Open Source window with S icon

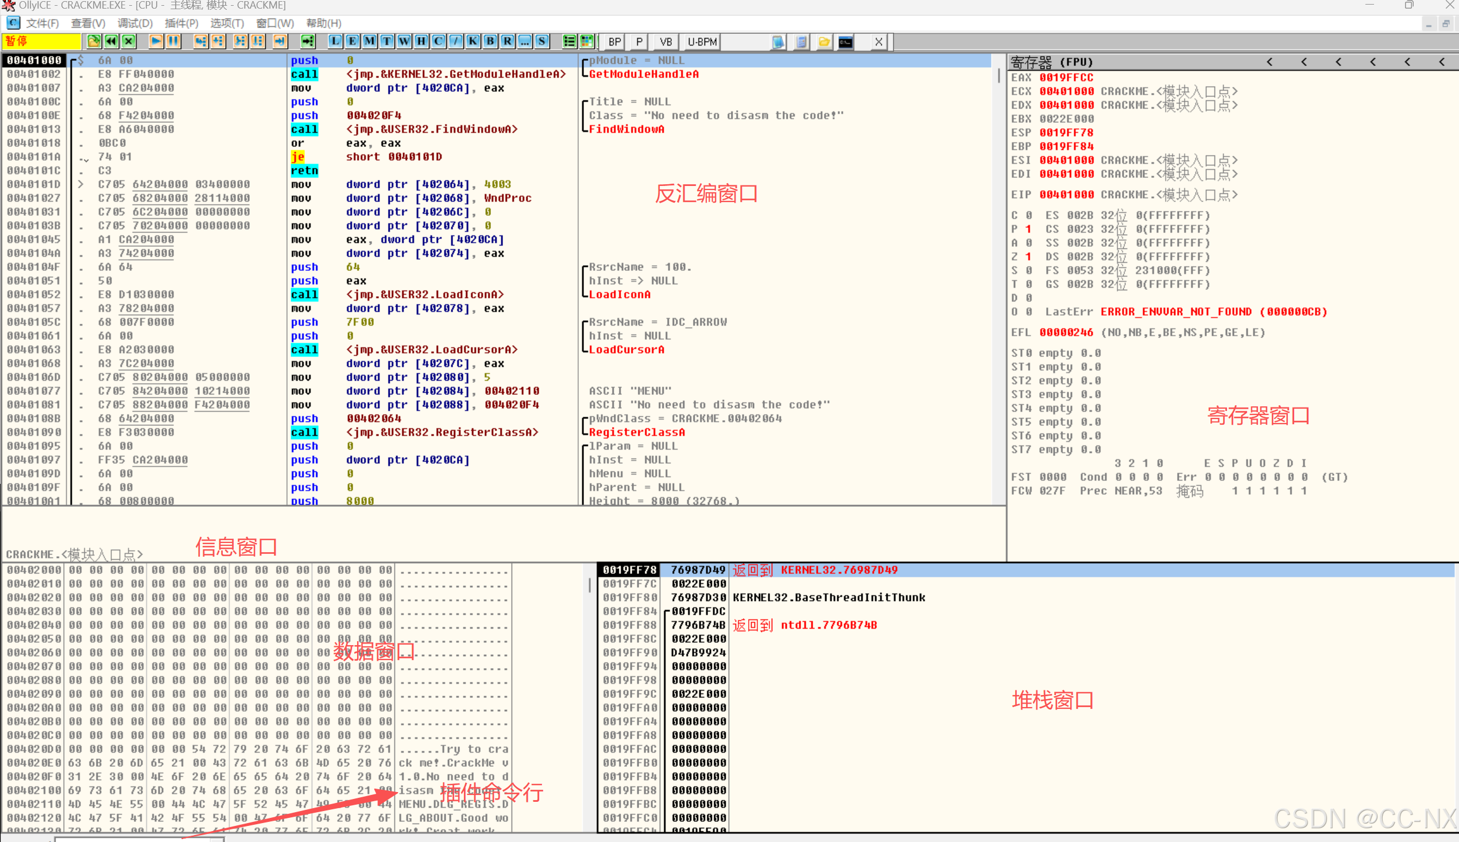(x=542, y=42)
